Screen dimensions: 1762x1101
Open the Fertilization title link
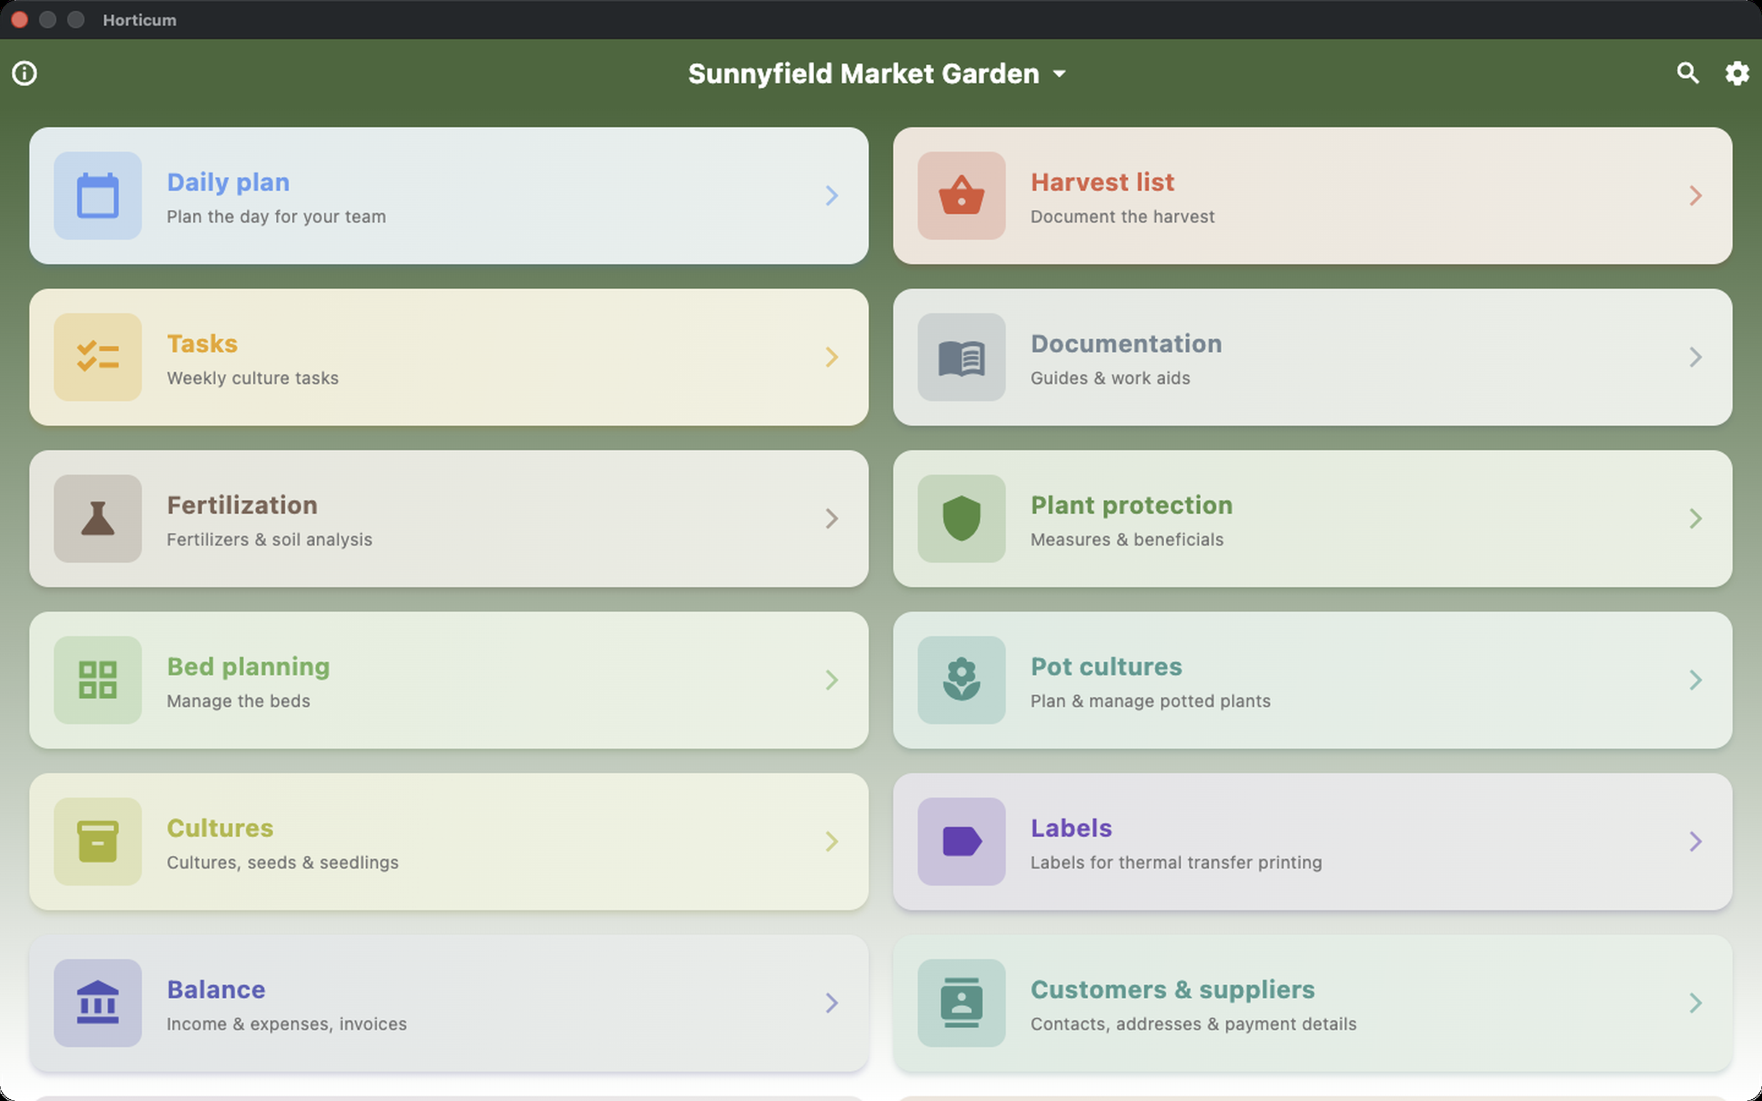(x=242, y=505)
